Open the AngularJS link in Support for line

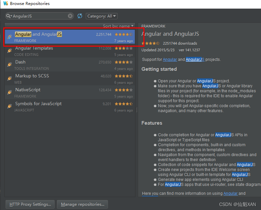[x=195, y=60]
